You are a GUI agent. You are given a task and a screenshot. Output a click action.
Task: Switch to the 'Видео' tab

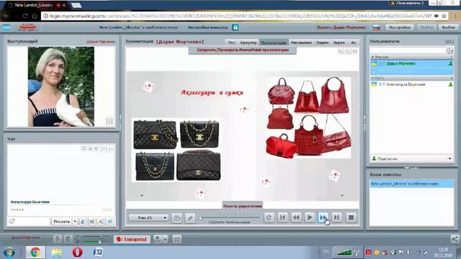coord(322,42)
